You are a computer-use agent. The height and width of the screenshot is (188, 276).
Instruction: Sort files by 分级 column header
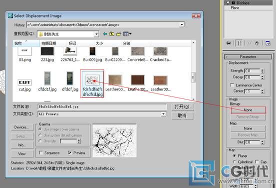click(x=136, y=43)
